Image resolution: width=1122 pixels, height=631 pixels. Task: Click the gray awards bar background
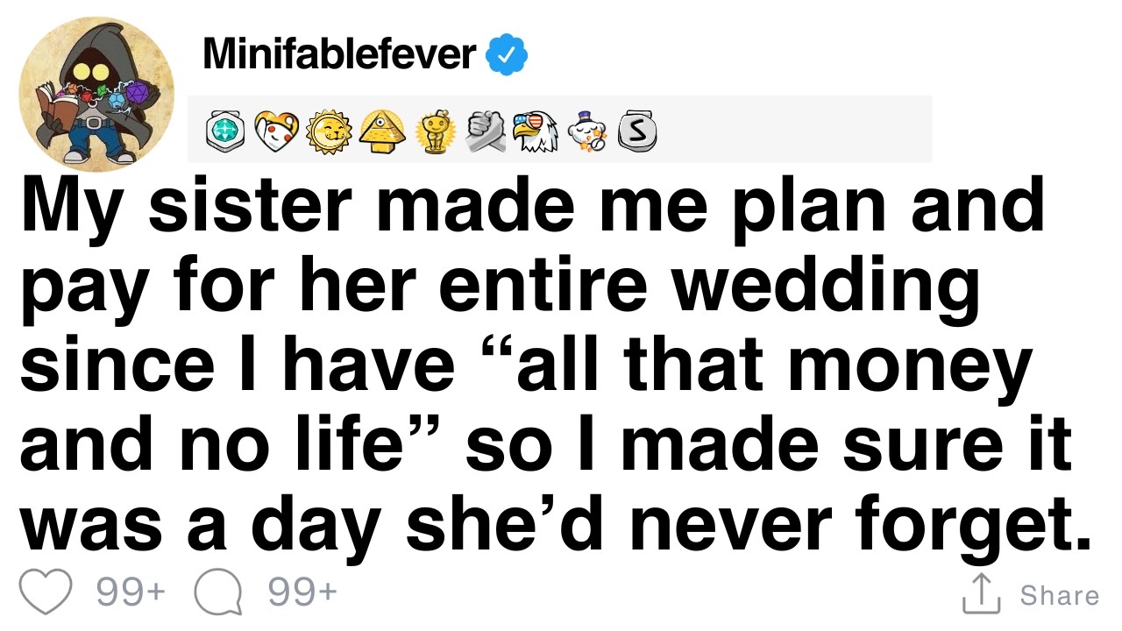click(559, 130)
